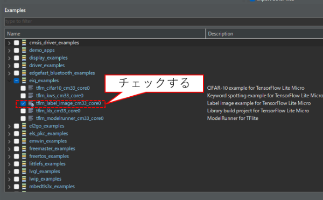Click the tflm_kws_cm33_core0 project icon
This screenshot has width=323, height=200.
click(x=31, y=96)
